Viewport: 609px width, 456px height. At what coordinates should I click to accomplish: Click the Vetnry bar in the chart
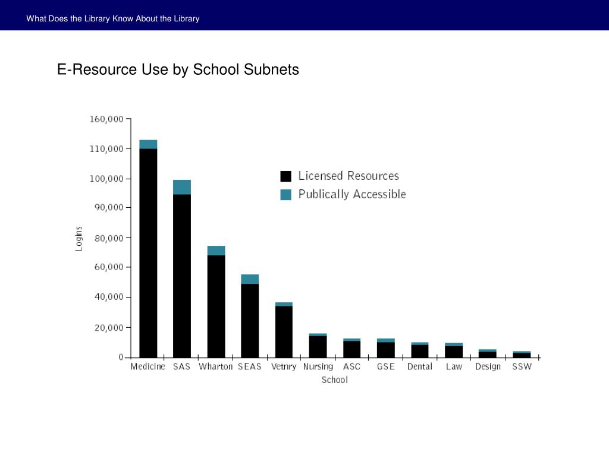284,330
